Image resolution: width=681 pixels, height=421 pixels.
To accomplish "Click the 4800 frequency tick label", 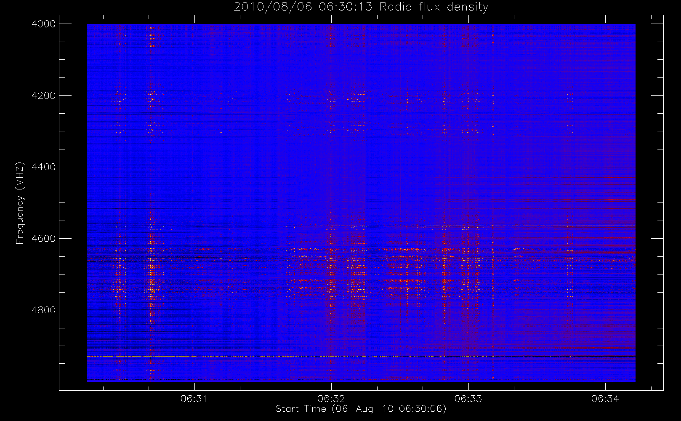I will click(x=44, y=310).
